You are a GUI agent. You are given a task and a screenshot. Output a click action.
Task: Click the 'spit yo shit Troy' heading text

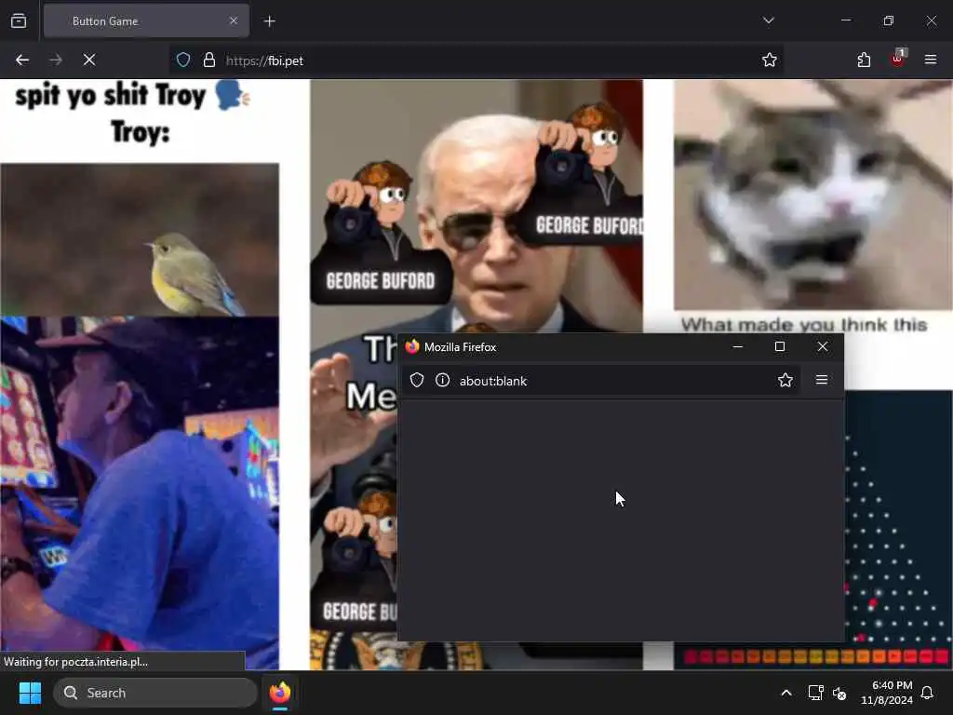[x=111, y=96]
